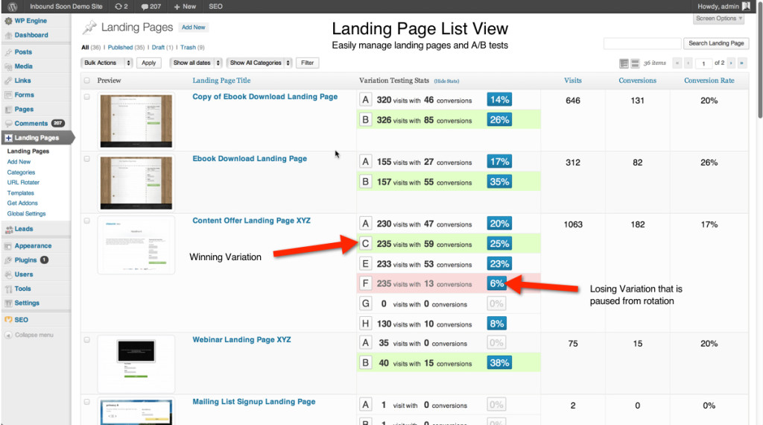Screen dimensions: 763x425
Task: Toggle the select-all checkbox in header
Action: (x=87, y=81)
